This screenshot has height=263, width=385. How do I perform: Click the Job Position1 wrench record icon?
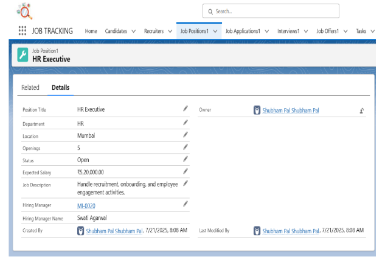[23, 55]
